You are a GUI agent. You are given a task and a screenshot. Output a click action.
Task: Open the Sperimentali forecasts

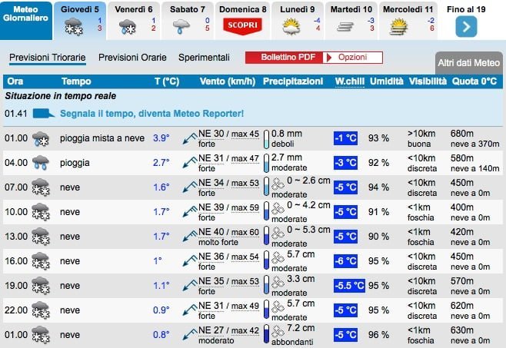pyautogui.click(x=204, y=58)
